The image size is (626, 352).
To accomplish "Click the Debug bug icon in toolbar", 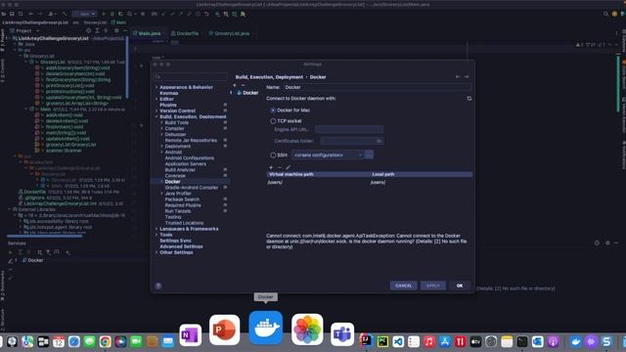I will (112, 14).
